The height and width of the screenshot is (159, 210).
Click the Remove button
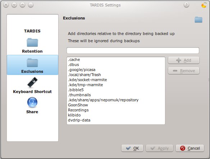tap(184, 71)
